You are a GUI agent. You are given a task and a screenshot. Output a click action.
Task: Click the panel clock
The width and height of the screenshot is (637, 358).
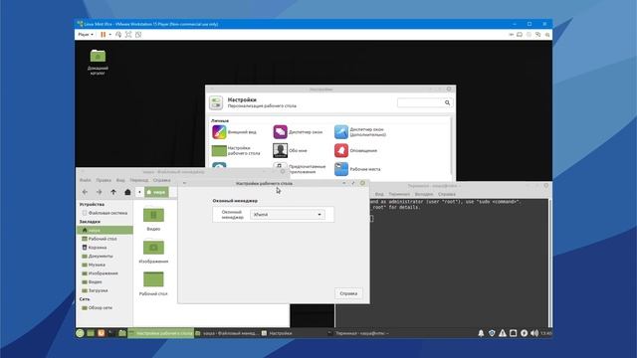click(546, 333)
